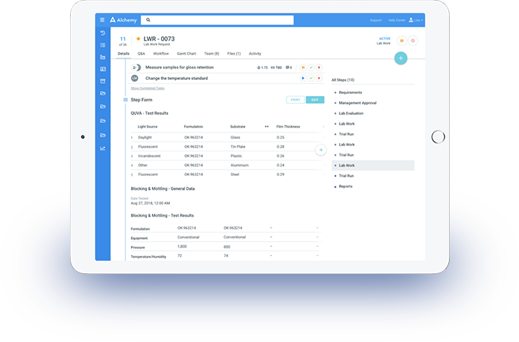Image resolution: width=519 pixels, height=342 pixels.
Task: Click the assignee icon of gloss retention task
Action: click(x=136, y=67)
